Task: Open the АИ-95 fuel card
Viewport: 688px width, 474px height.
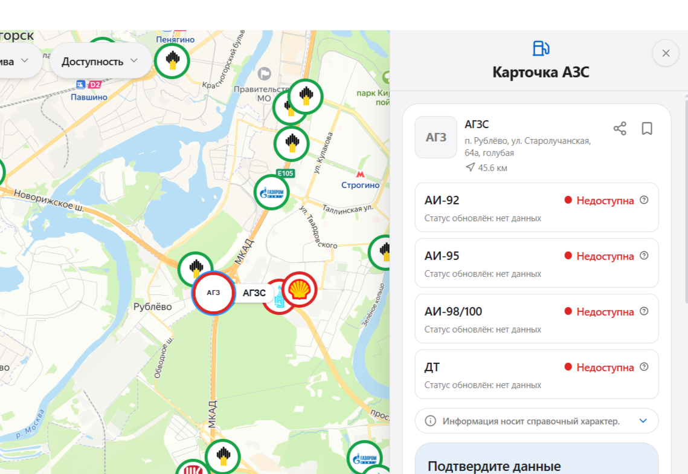Action: (536, 263)
